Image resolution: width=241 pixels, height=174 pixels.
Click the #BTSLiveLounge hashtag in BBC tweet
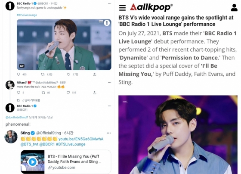point(27,15)
